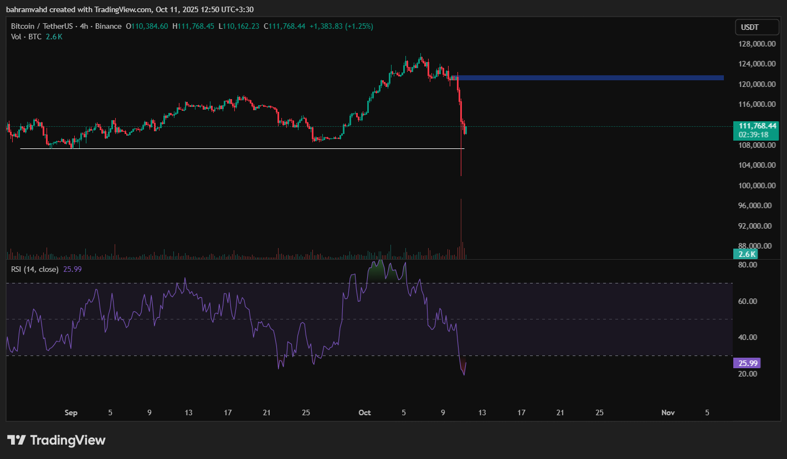Click the Oct label on time axis
Image resolution: width=787 pixels, height=459 pixels.
(x=364, y=412)
